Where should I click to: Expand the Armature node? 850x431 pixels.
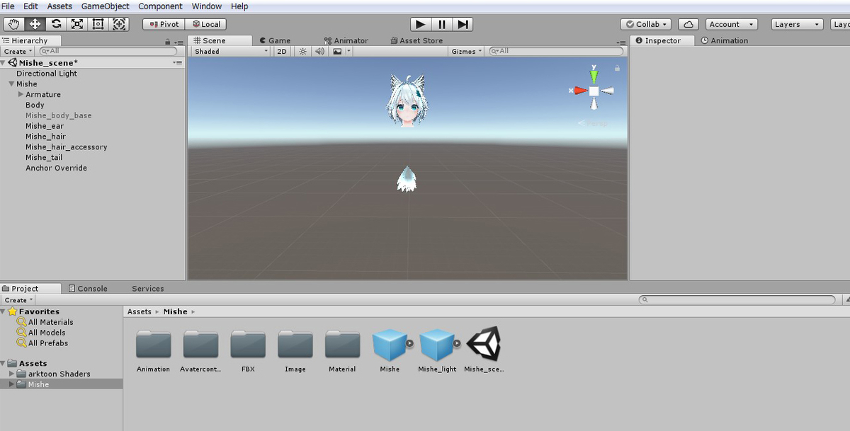21,95
